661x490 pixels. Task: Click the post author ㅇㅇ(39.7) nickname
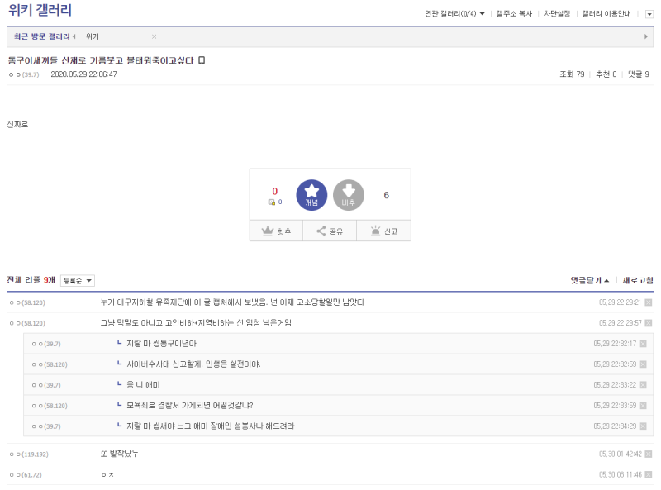24,74
